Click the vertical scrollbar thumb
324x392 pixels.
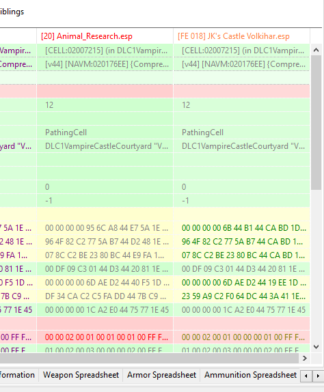pyautogui.click(x=316, y=122)
